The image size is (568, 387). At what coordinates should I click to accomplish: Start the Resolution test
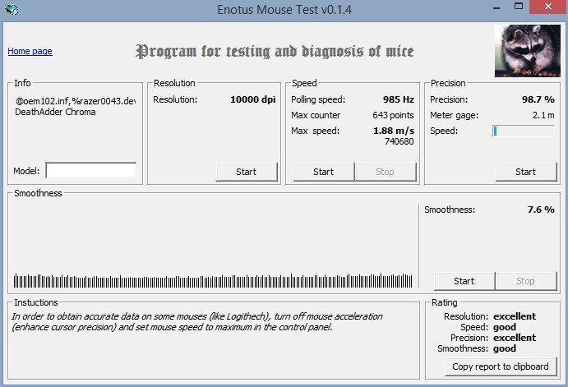pos(246,172)
